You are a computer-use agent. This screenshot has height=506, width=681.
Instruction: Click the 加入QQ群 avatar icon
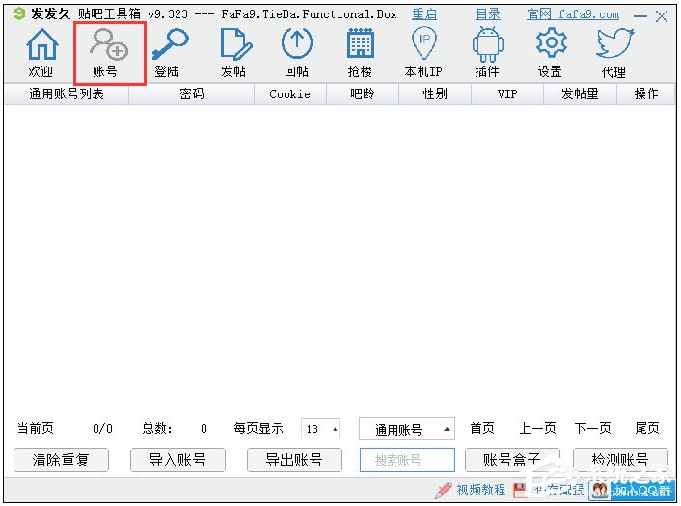point(600,491)
